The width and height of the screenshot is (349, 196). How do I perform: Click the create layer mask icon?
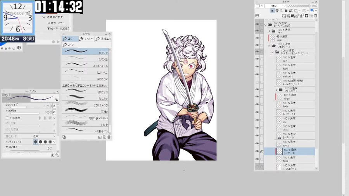(306, 16)
